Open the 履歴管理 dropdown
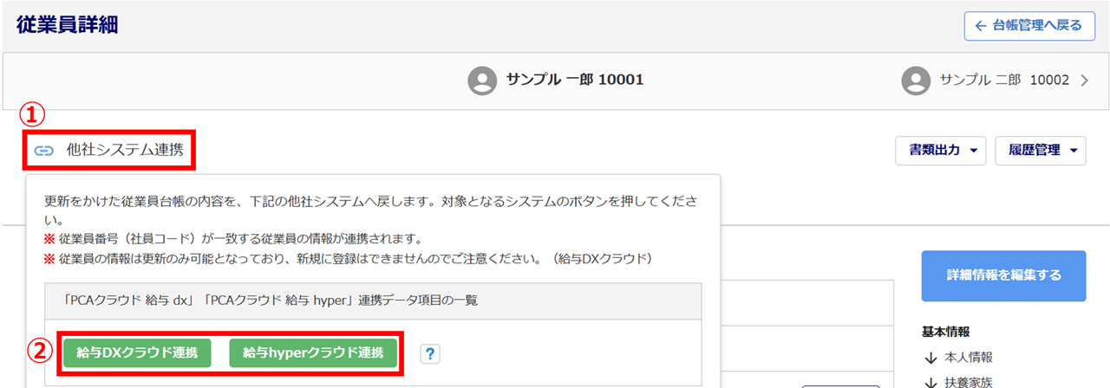 point(1041,151)
